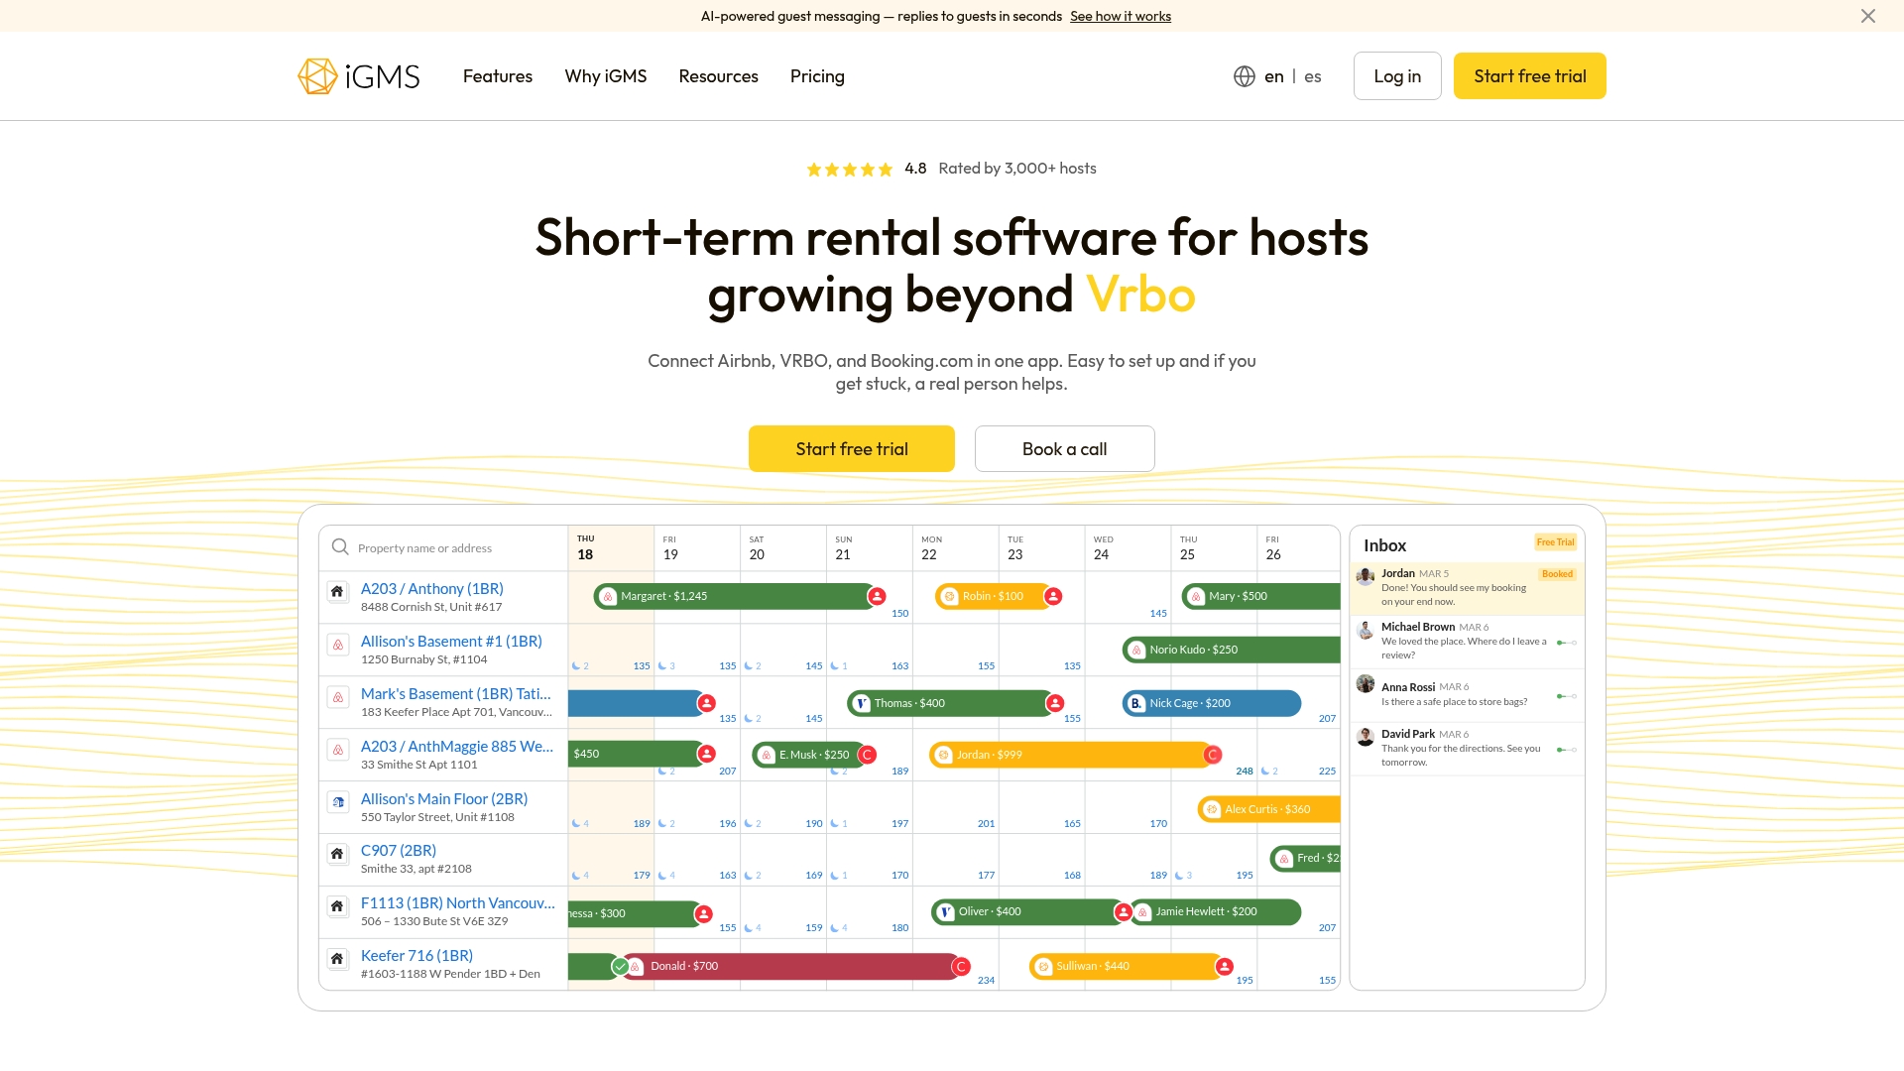The image size is (1904, 1071).
Task: Click the globe language icon
Action: coord(1245,76)
